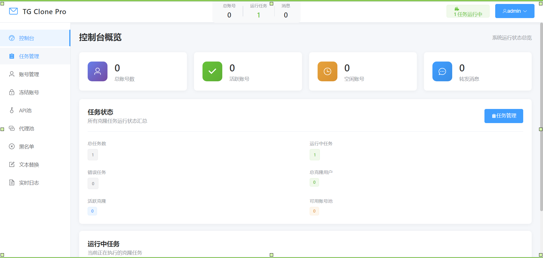Click the 任务管理 clipboard icon in sidebar
This screenshot has height=258, width=543.
pos(12,56)
